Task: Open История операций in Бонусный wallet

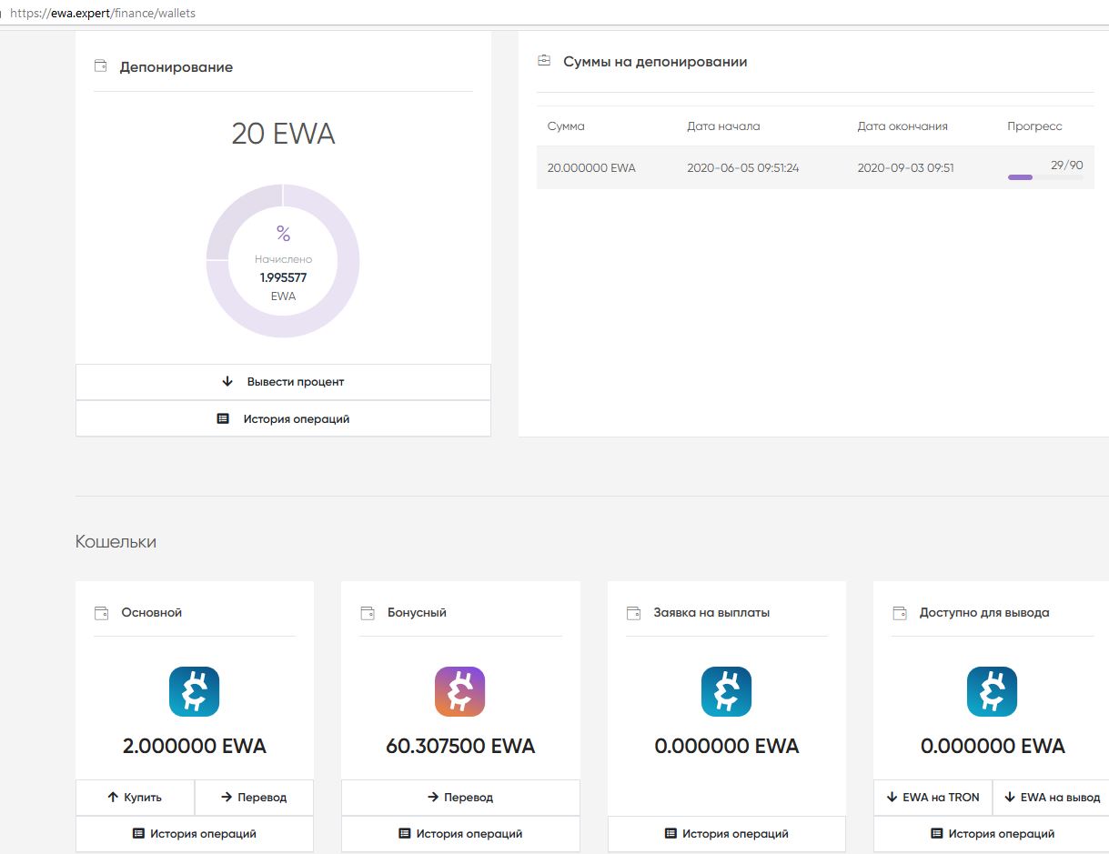Action: pyautogui.click(x=460, y=834)
